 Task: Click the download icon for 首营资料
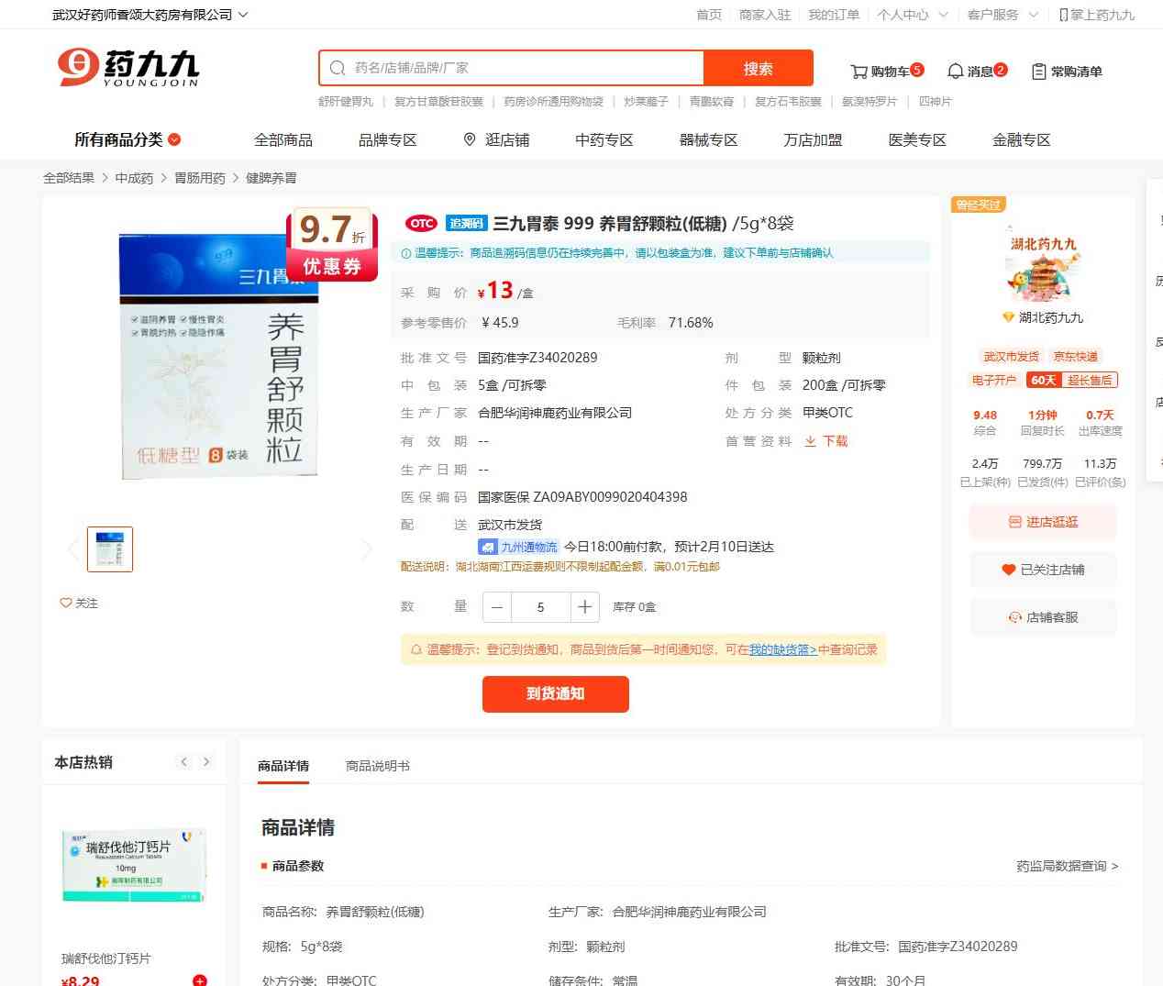[x=810, y=441]
